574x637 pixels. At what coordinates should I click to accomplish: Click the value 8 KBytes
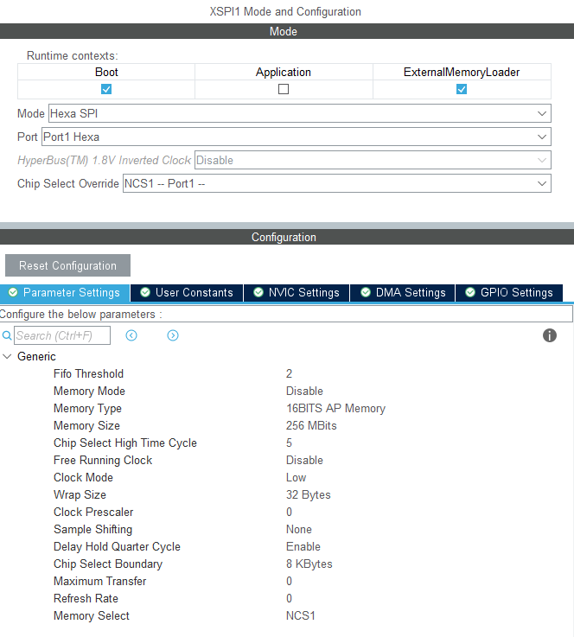[309, 564]
